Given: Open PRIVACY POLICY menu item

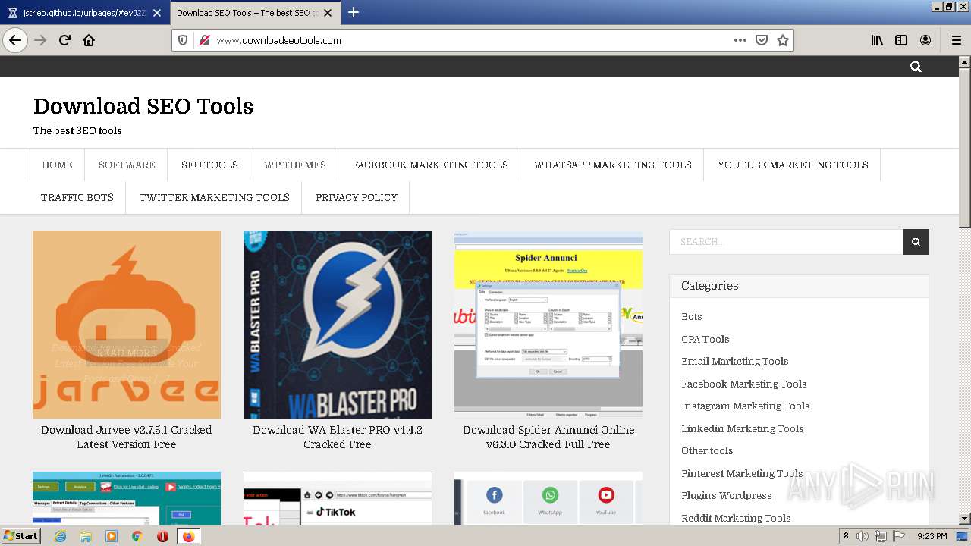Looking at the screenshot, I should 357,197.
